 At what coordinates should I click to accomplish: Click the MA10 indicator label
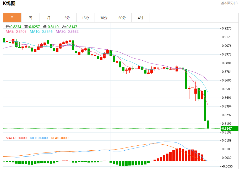(41, 31)
